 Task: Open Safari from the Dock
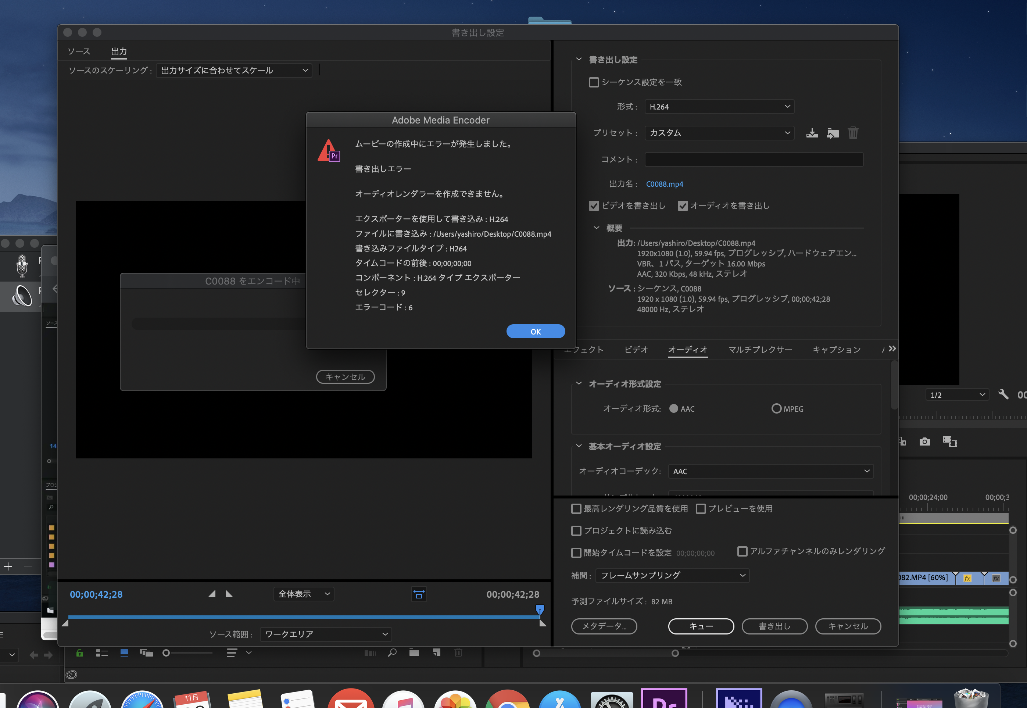[142, 699]
